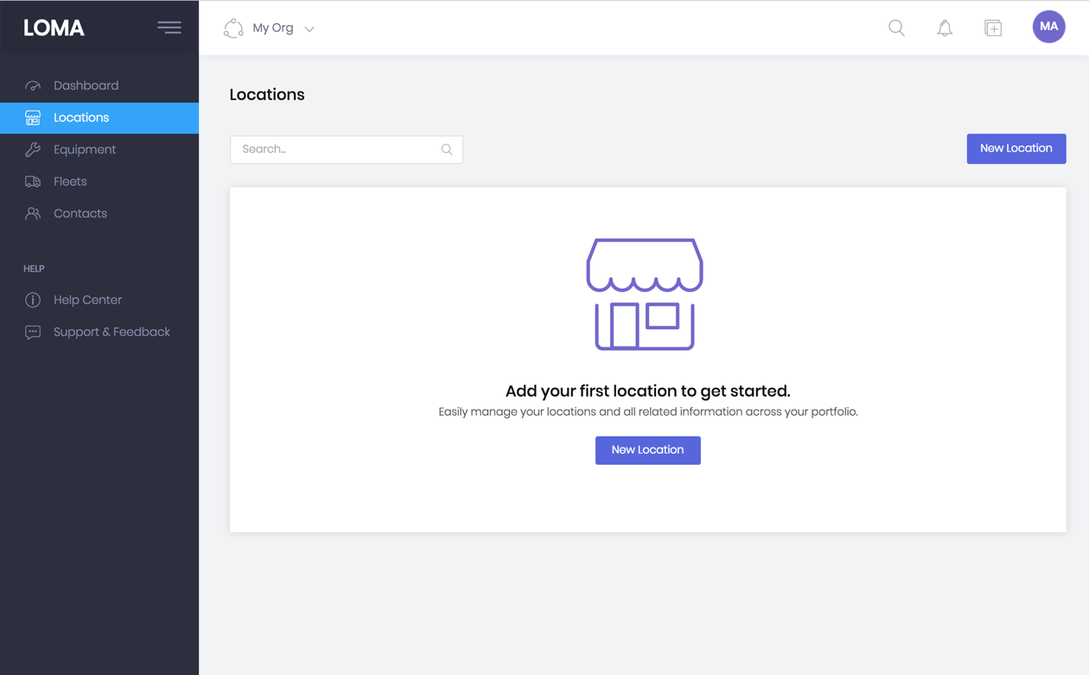Screen dimensions: 1089x675
Task: Click the LOMA logo
Action: 54,28
